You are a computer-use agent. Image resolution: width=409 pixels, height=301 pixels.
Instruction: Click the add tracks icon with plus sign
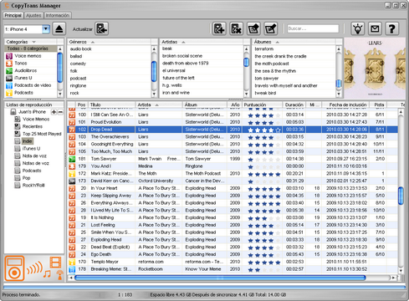click(x=219, y=28)
